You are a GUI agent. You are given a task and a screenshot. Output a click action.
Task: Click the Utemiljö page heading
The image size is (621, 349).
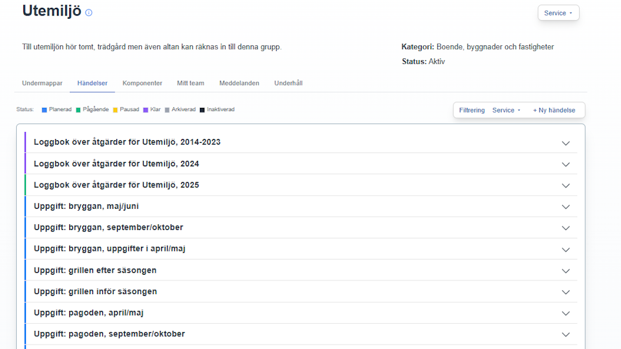pos(52,11)
